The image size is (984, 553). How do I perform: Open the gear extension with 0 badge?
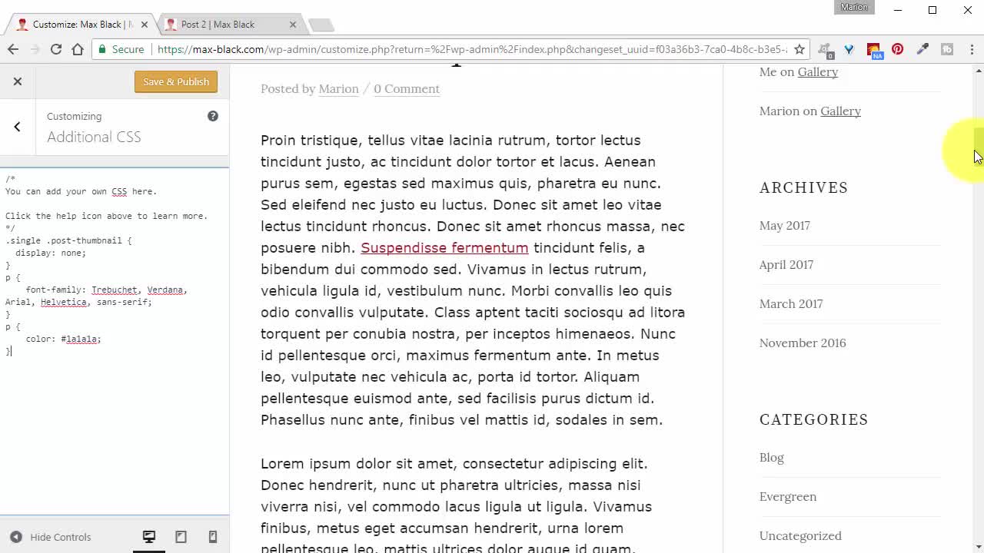point(825,50)
